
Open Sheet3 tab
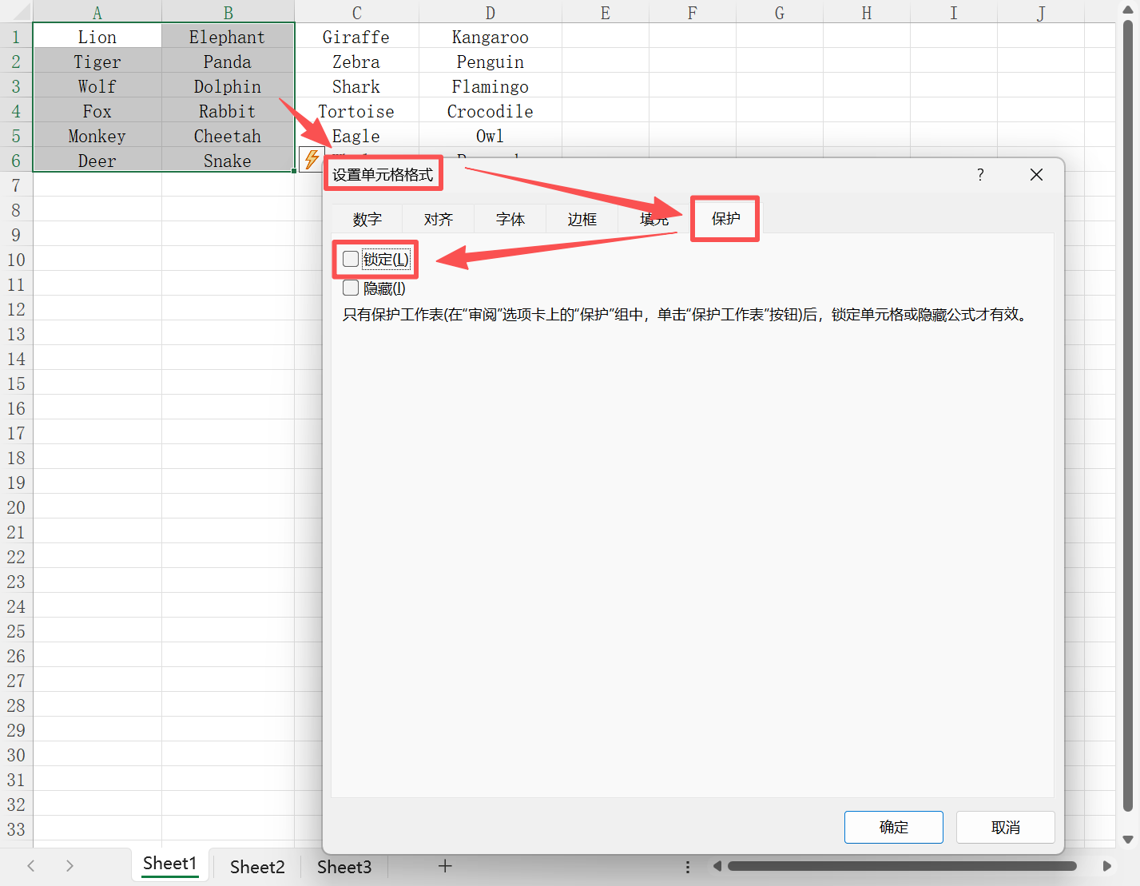pos(344,867)
